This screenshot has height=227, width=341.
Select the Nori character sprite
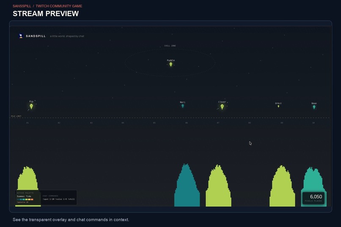pyautogui.click(x=183, y=106)
